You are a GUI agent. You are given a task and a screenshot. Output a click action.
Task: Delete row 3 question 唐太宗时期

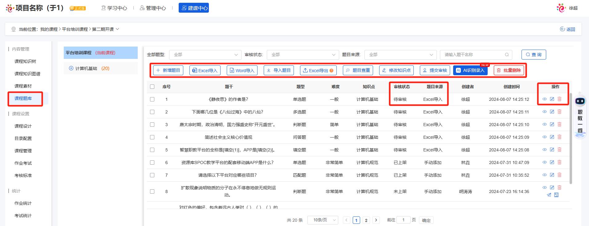[559, 124]
